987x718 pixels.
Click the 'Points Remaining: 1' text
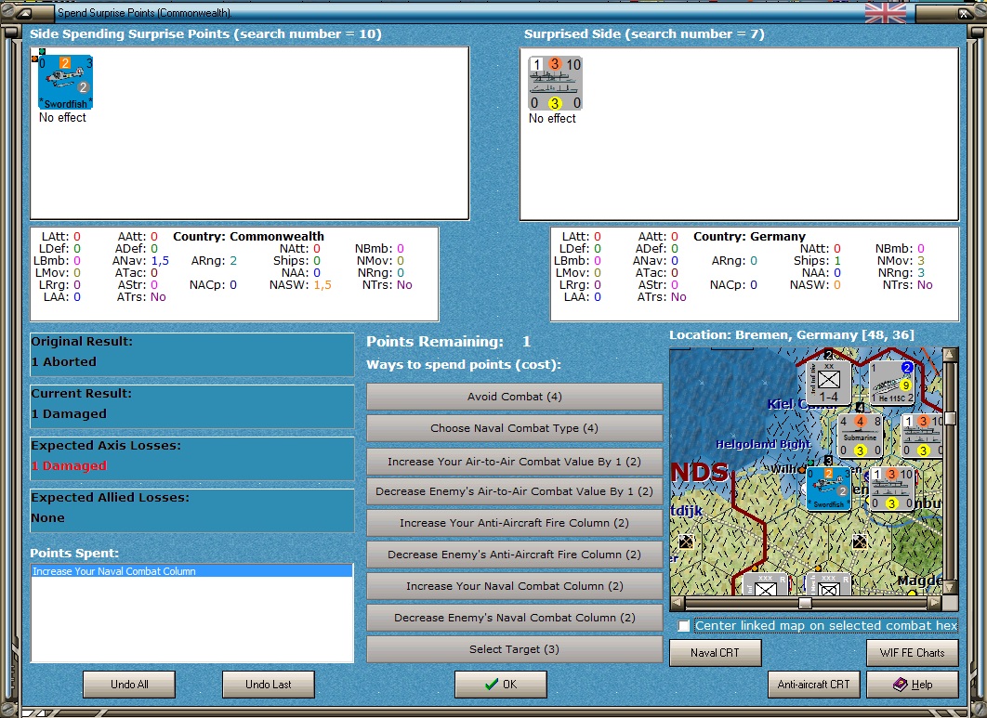point(449,342)
